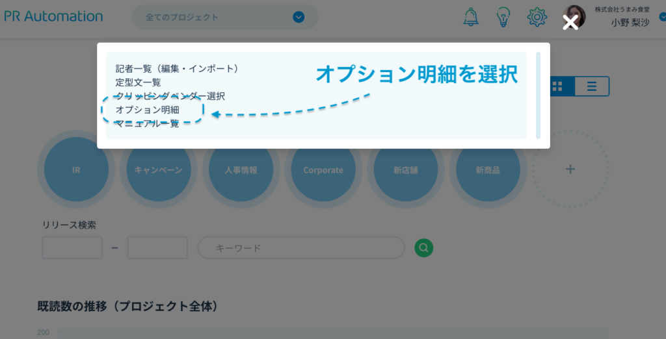Click the first release date range field
The image size is (666, 339).
click(72, 248)
